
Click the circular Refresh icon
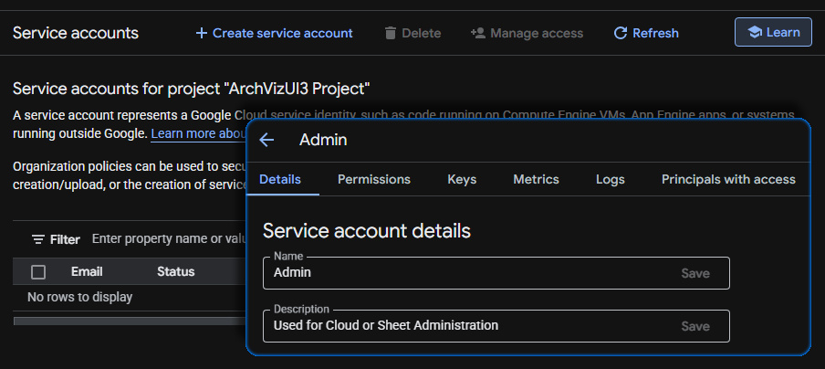pyautogui.click(x=621, y=33)
